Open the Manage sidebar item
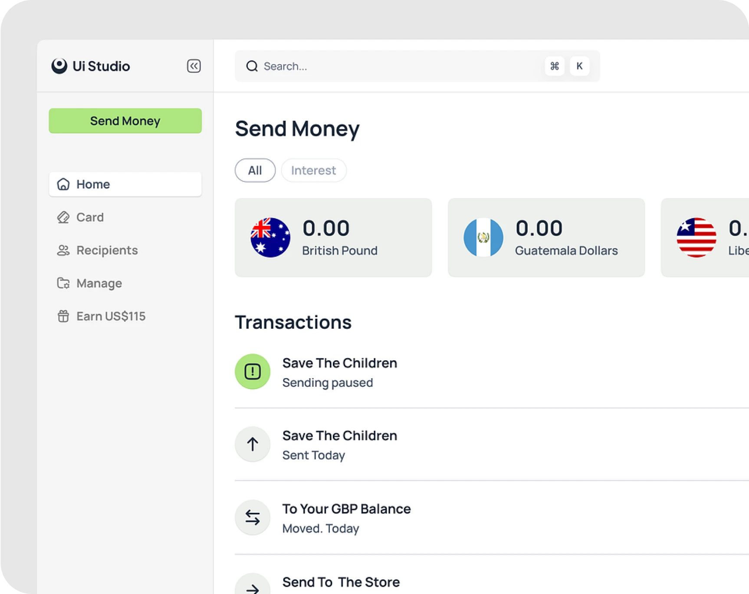The width and height of the screenshot is (749, 594). pos(99,283)
